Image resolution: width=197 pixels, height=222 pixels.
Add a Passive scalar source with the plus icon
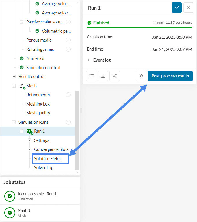coord(68,22)
